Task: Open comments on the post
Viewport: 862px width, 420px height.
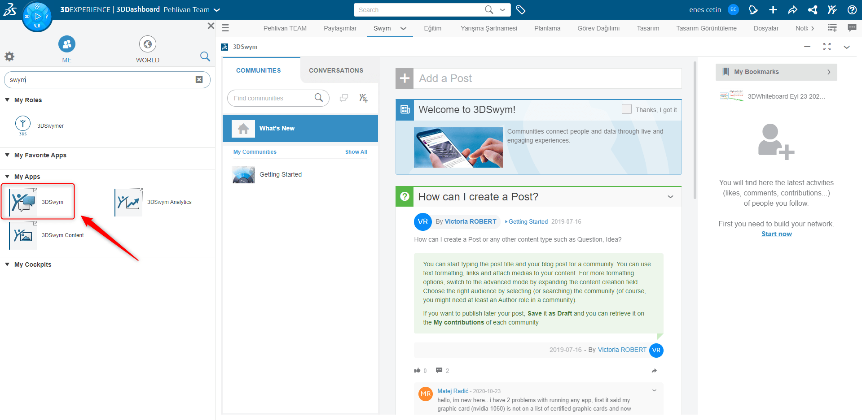Action: pyautogui.click(x=439, y=370)
